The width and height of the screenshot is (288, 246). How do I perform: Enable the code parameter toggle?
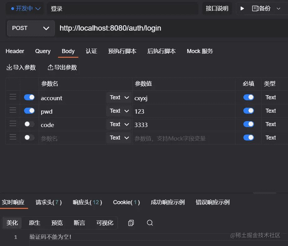click(x=29, y=124)
